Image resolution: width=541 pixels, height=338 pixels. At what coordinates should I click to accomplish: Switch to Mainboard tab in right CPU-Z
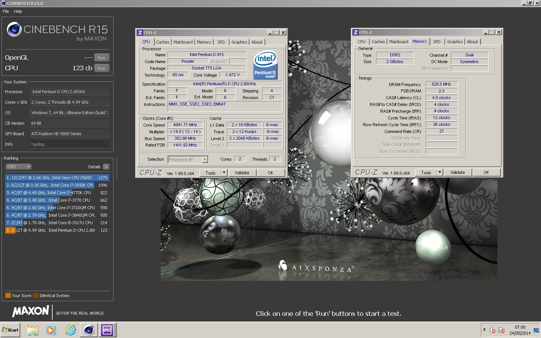pos(399,42)
